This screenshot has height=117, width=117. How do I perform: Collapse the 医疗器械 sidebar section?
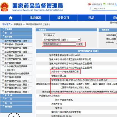point(16,37)
